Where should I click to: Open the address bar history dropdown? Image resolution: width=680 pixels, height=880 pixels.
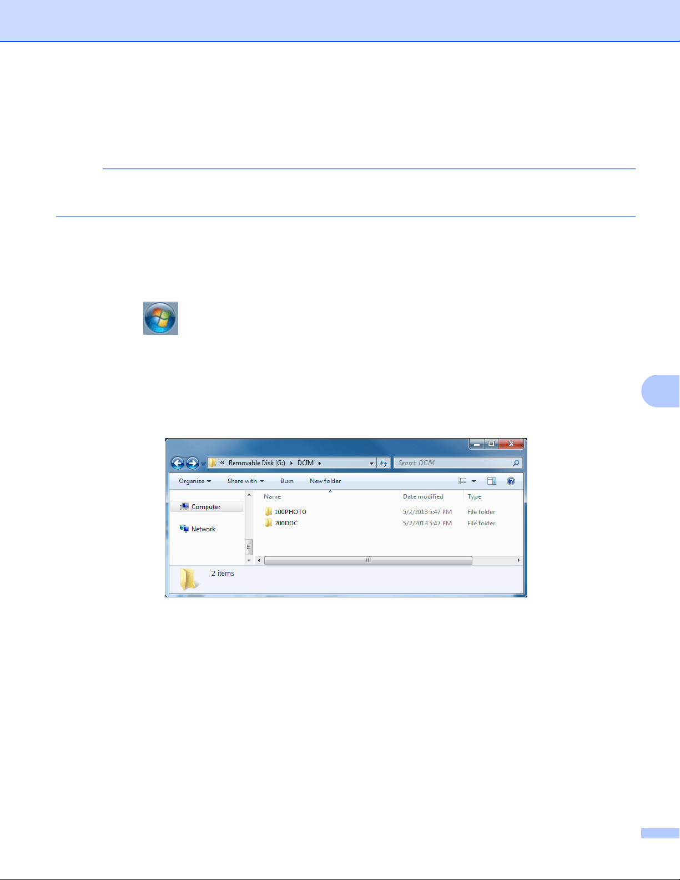pyautogui.click(x=371, y=463)
